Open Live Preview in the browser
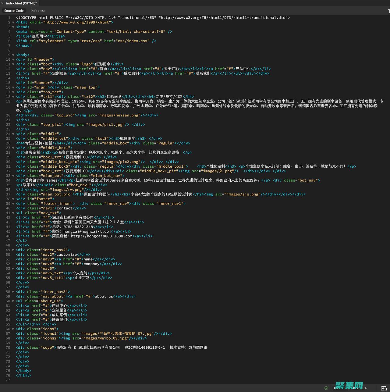 coord(383,387)
